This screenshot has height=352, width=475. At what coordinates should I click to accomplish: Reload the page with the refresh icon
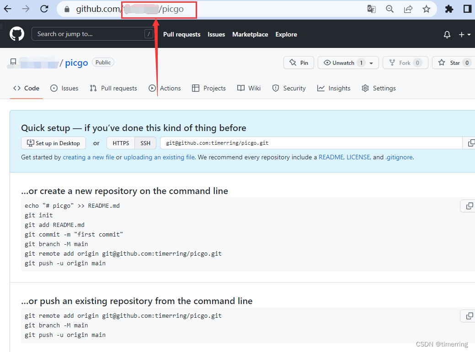[x=44, y=9]
